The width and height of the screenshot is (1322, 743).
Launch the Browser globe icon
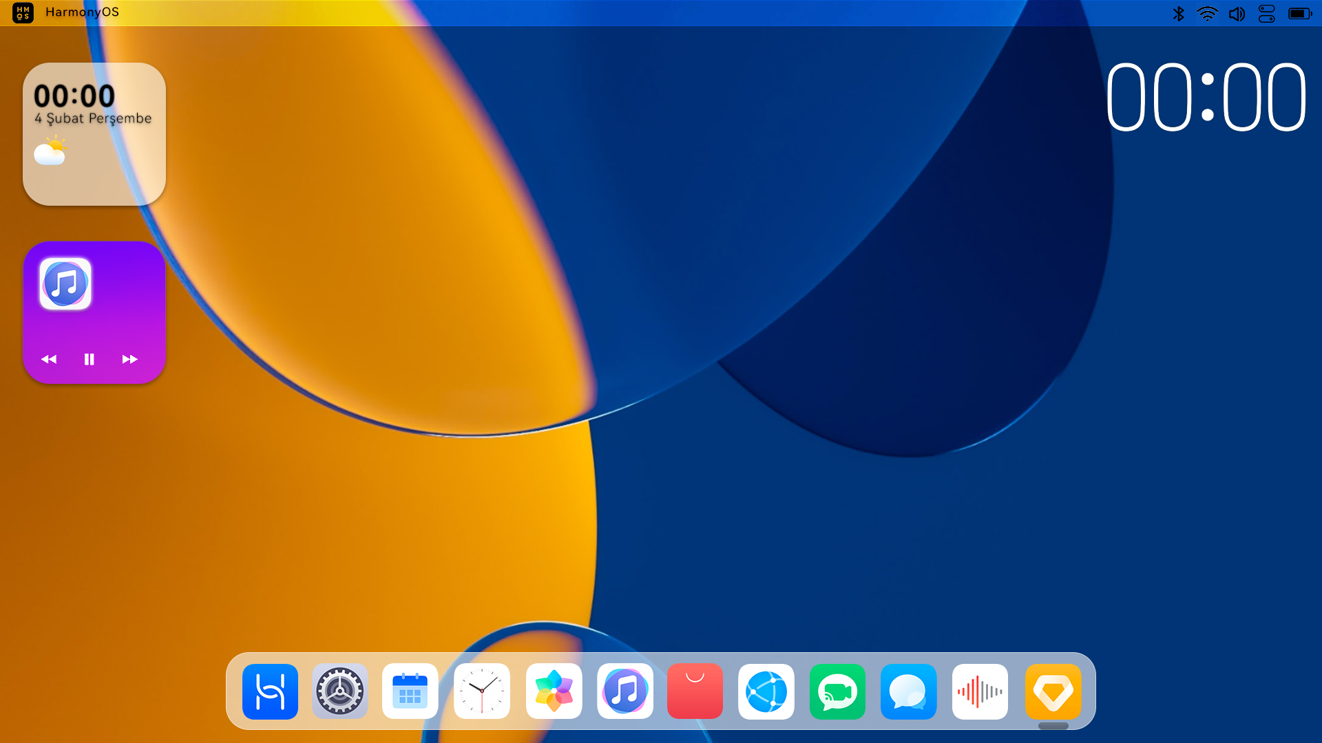[766, 691]
